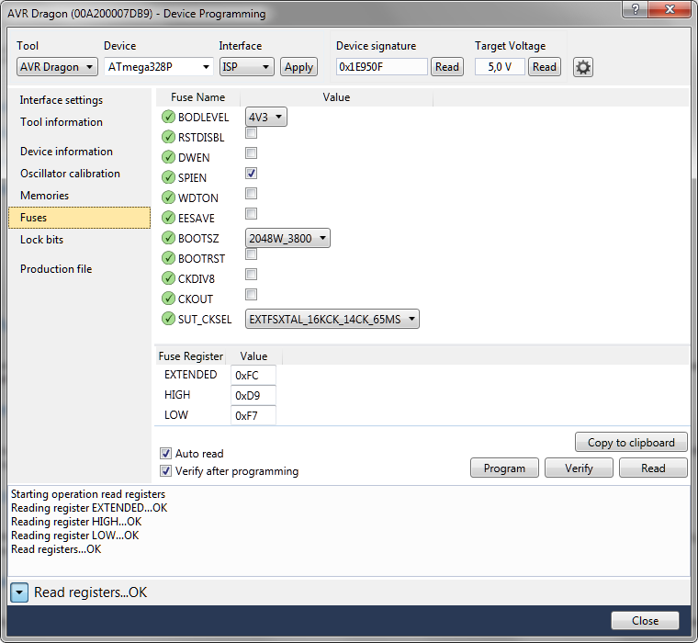Image resolution: width=698 pixels, height=643 pixels.
Task: Open the Memories page
Action: (44, 196)
